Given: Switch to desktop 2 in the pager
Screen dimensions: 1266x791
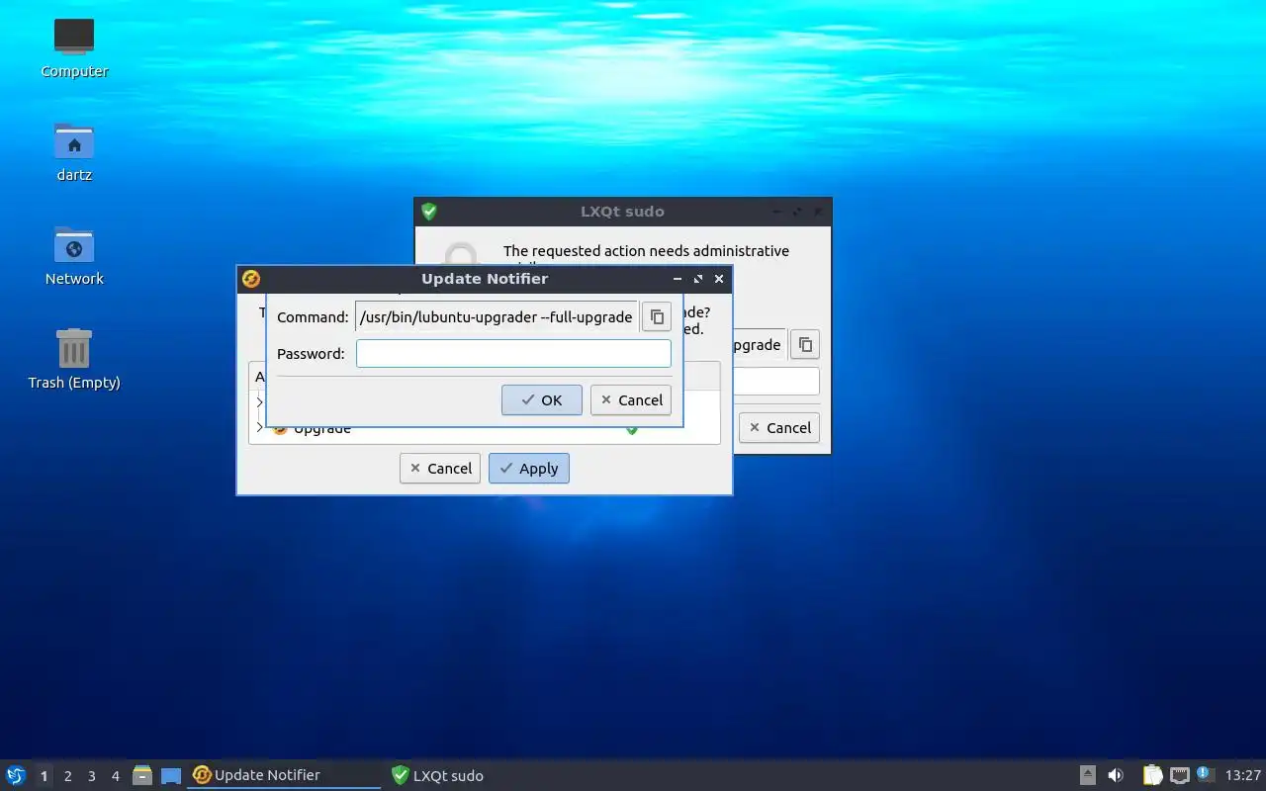Looking at the screenshot, I should [68, 776].
